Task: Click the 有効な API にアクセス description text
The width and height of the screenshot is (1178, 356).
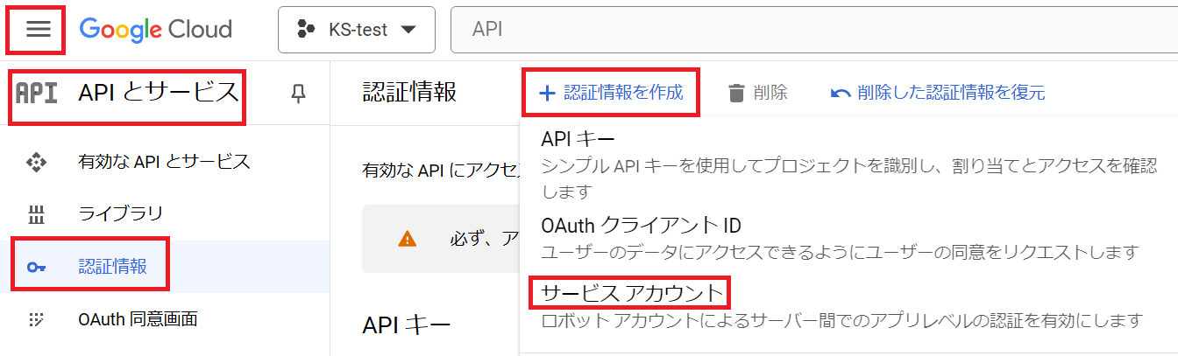Action: (441, 170)
